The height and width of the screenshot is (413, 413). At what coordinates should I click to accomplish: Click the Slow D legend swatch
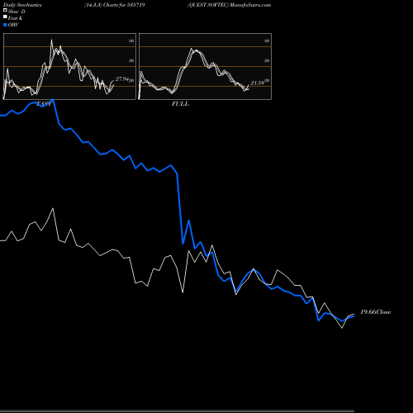(x=5, y=10)
